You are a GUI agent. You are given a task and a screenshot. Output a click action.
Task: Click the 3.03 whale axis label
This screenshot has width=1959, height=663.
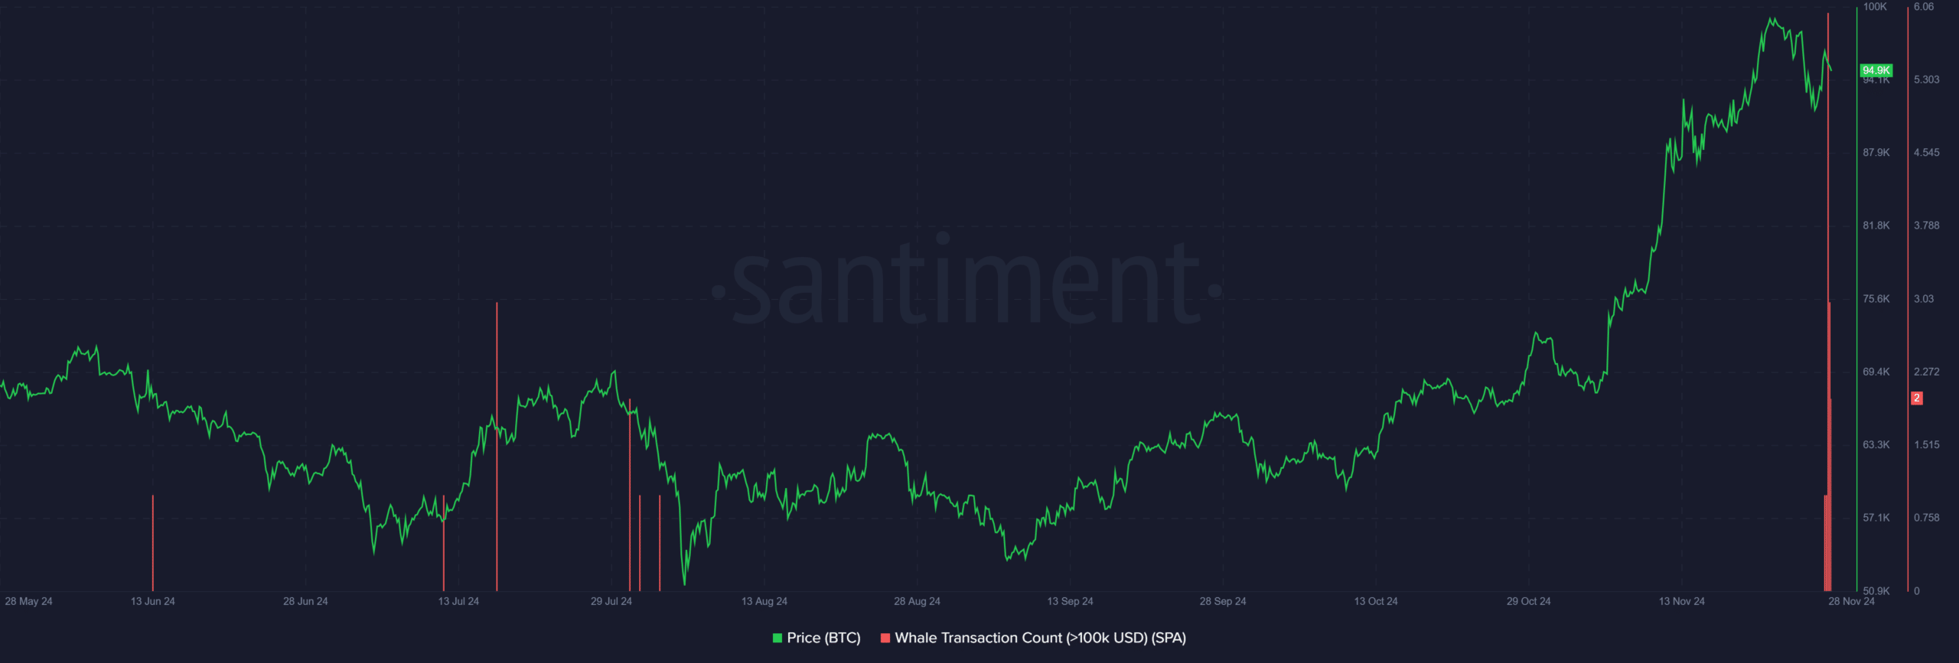coord(1924,299)
